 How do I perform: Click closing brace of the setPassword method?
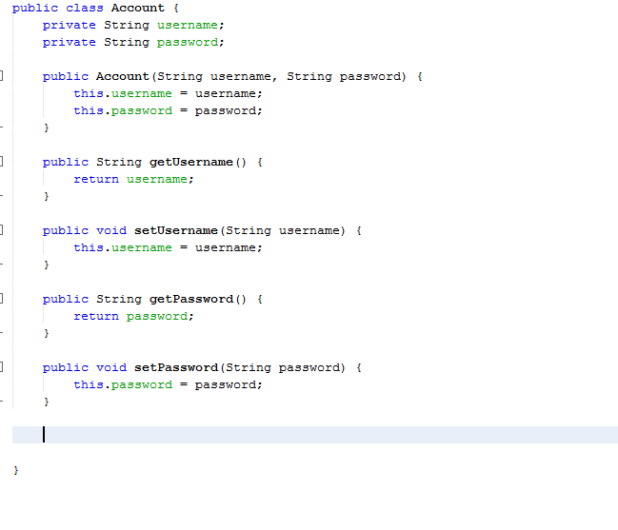pos(46,402)
